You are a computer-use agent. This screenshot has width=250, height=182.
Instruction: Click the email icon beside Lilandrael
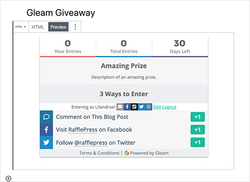click(x=120, y=107)
